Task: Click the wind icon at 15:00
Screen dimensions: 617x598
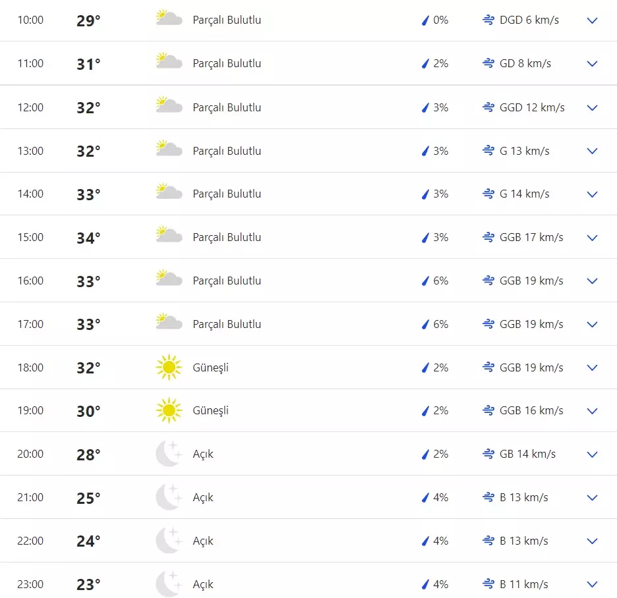Action: point(488,237)
